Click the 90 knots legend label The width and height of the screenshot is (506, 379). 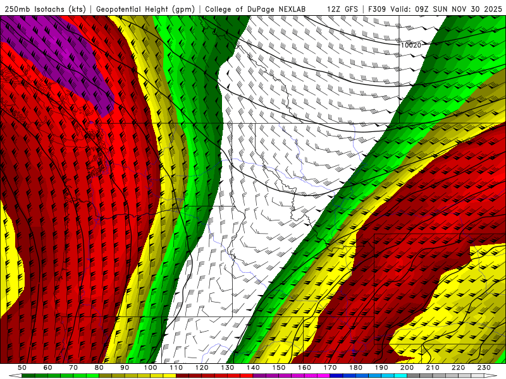[x=125, y=368]
